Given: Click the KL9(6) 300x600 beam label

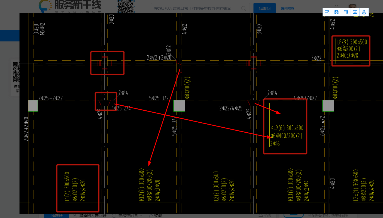Looking at the screenshot, I should [x=287, y=128].
